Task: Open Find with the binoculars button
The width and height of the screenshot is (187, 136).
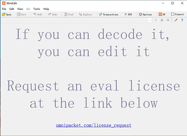Action: pyautogui.click(x=69, y=14)
